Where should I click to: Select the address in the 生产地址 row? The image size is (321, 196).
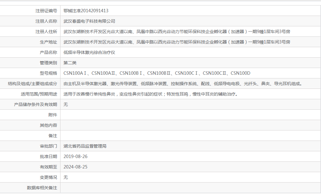[177, 42]
